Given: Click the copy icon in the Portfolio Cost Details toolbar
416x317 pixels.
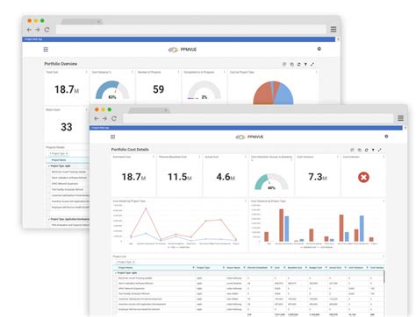Looking at the screenshot, I should tap(360, 150).
